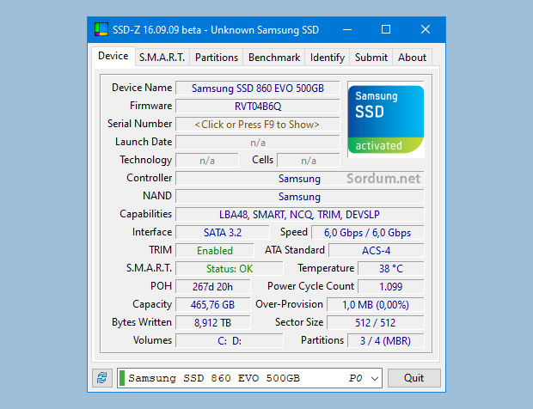The image size is (533, 409).
Task: Click the Serial Number label
Action: [x=140, y=124]
